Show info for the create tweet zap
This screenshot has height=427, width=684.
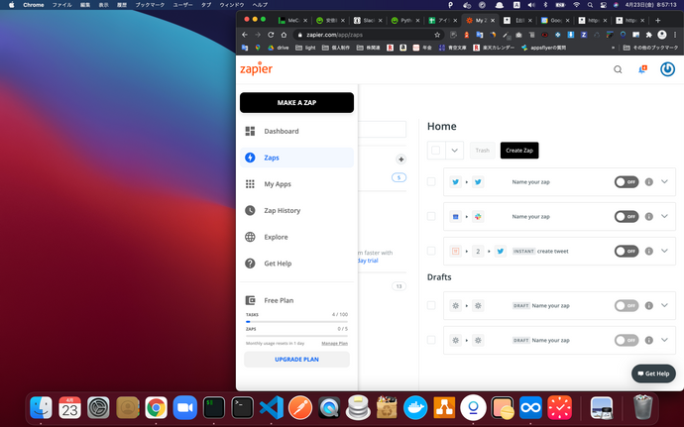click(x=649, y=252)
